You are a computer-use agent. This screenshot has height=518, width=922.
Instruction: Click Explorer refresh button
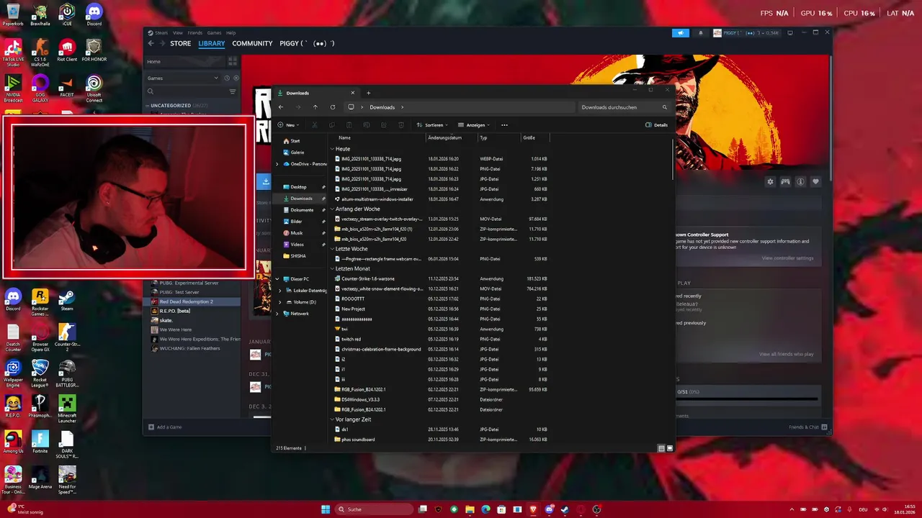[x=333, y=107]
